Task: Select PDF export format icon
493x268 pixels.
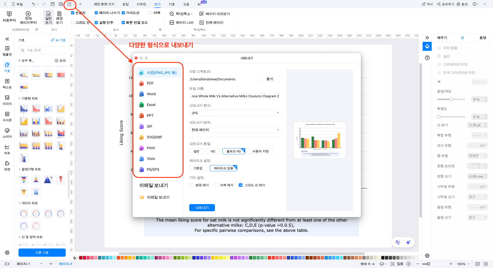Action: pos(141,83)
